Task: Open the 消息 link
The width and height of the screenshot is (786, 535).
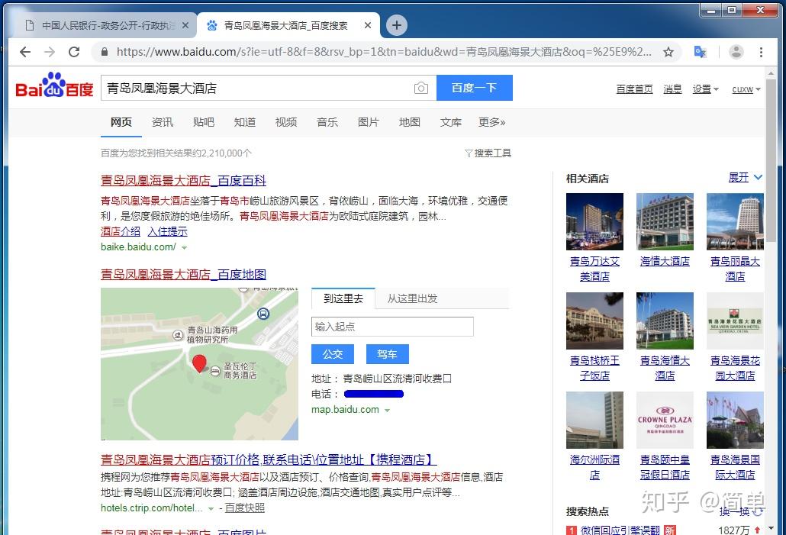Action: click(x=672, y=89)
